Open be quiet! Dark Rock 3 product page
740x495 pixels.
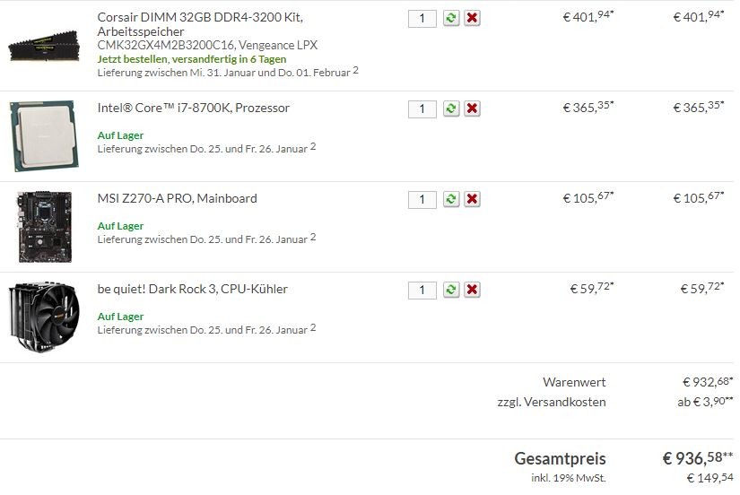click(x=192, y=289)
